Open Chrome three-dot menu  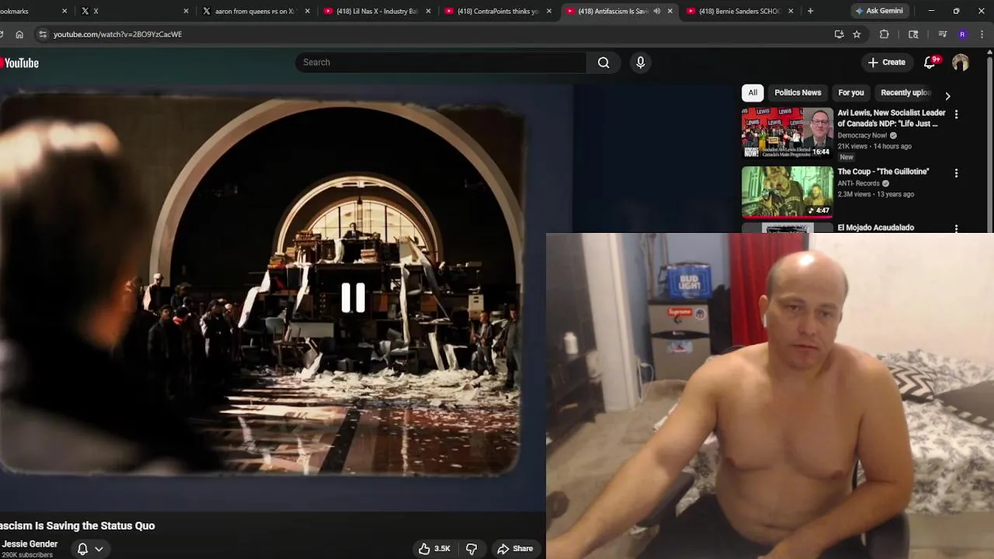coord(982,34)
